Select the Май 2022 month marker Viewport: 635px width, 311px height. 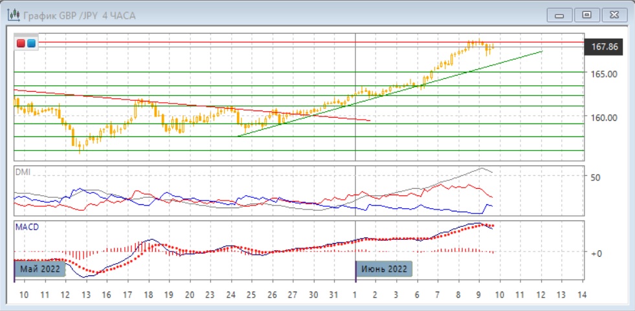[x=40, y=268]
